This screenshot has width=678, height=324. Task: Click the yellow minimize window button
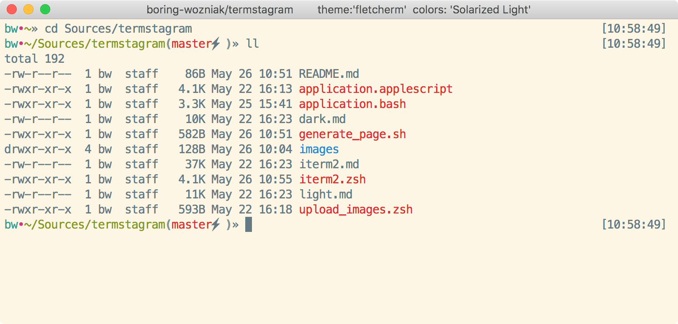click(x=28, y=9)
